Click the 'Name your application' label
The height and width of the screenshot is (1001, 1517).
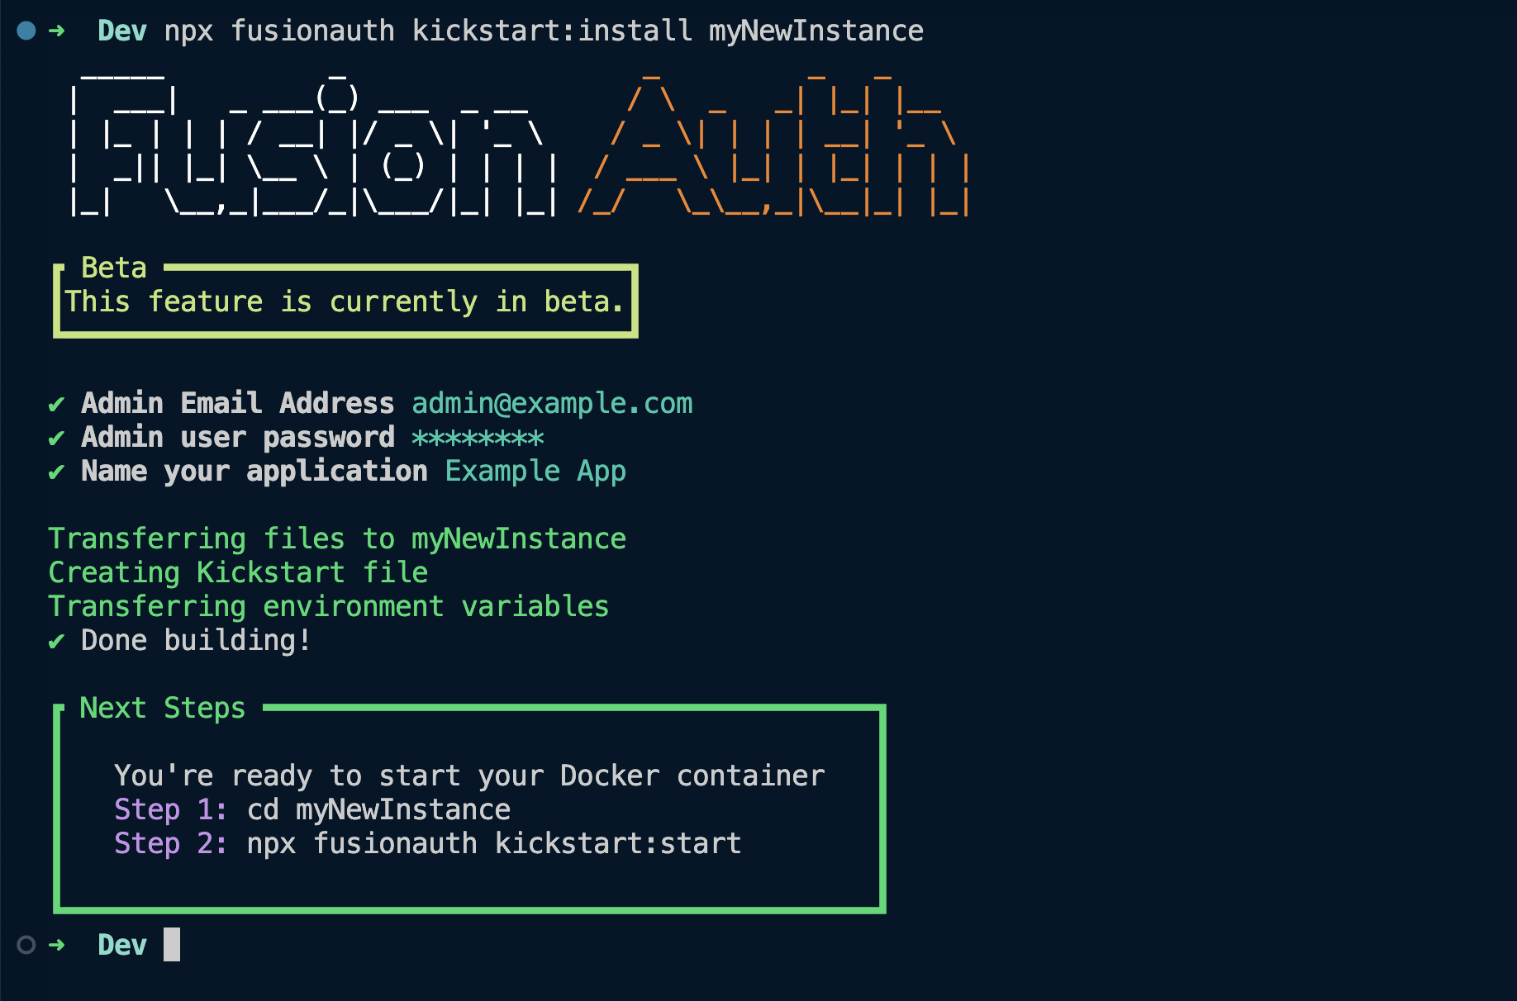pos(254,471)
